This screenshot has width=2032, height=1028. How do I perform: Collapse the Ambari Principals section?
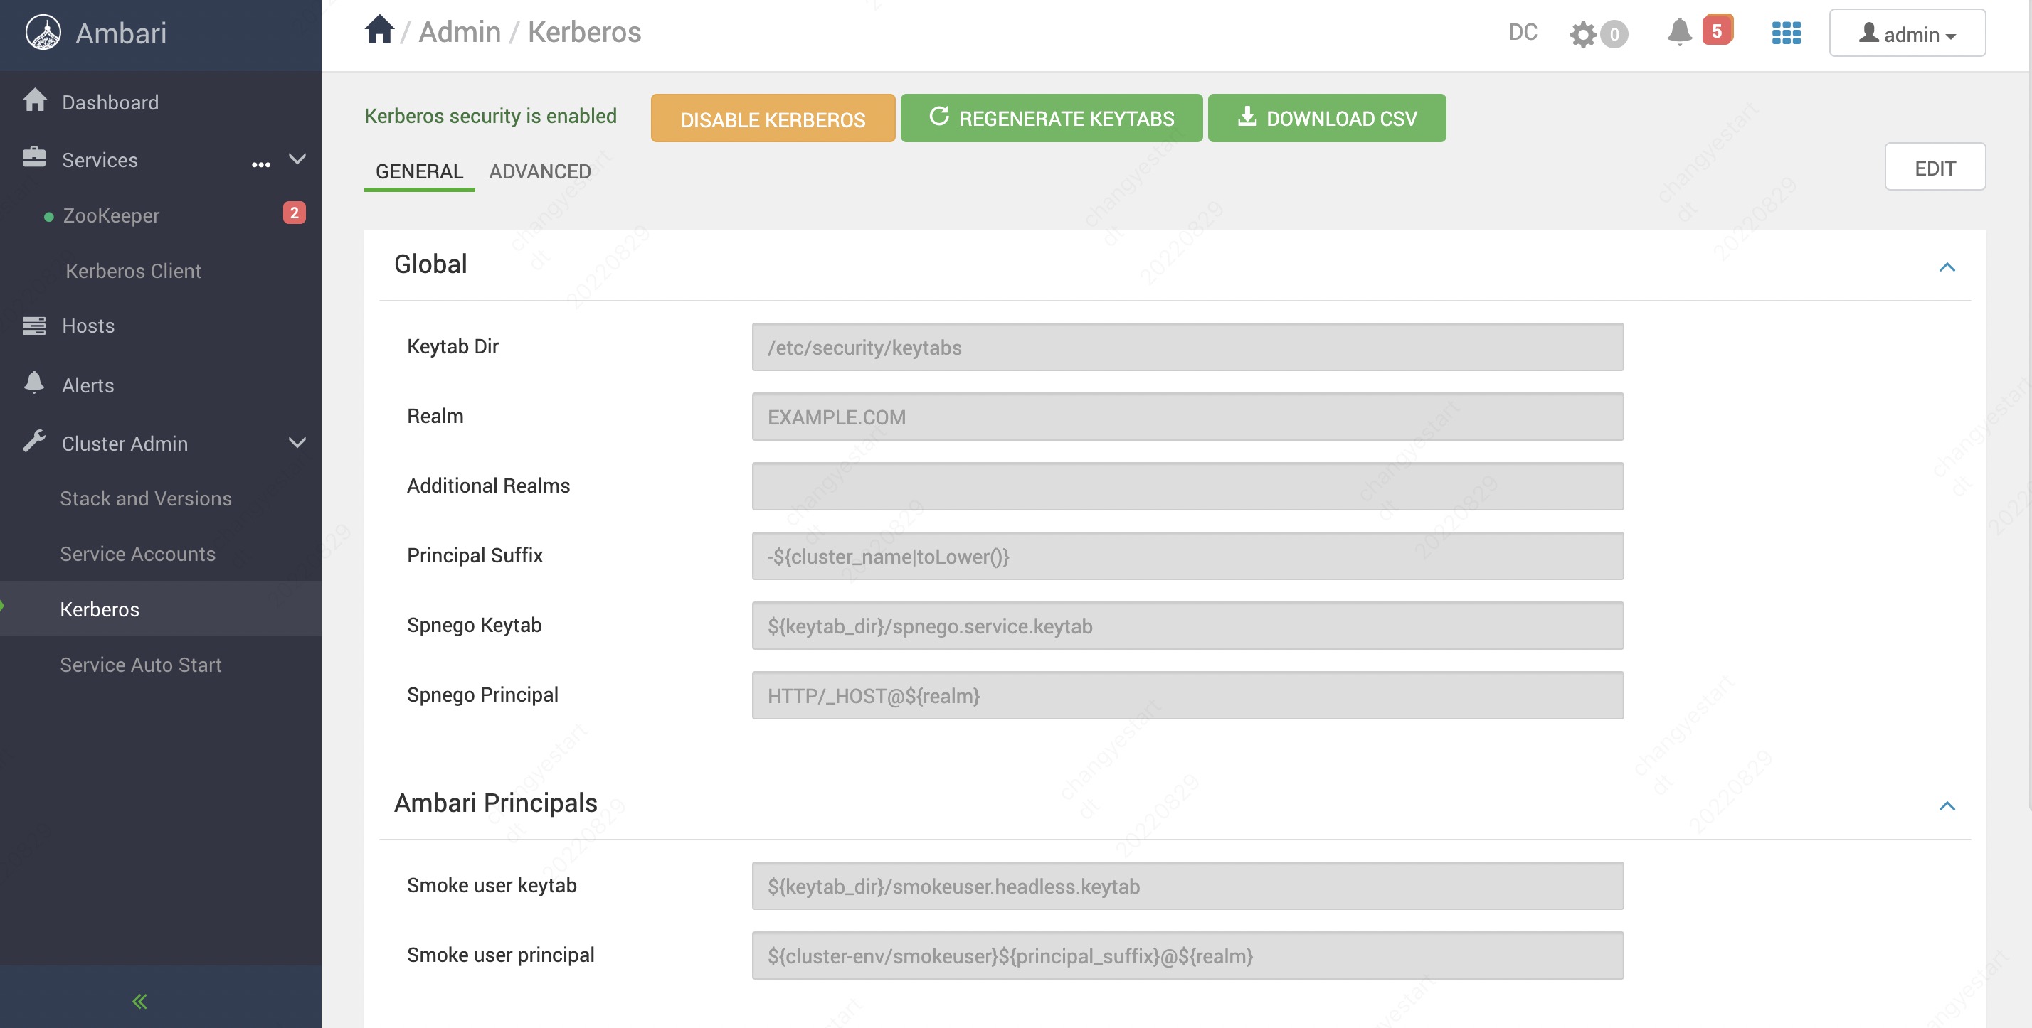pyautogui.click(x=1947, y=805)
